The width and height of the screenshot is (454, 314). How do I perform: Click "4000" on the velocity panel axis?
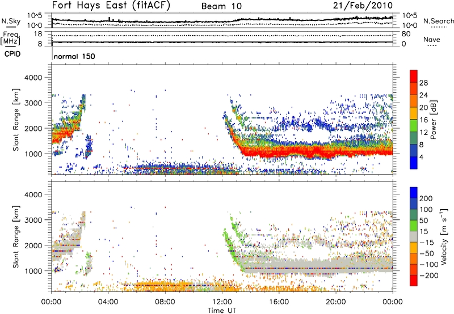(x=33, y=194)
